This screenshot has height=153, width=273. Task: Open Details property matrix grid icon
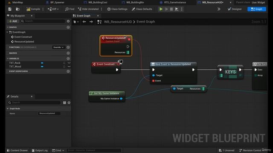[x=64, y=103]
